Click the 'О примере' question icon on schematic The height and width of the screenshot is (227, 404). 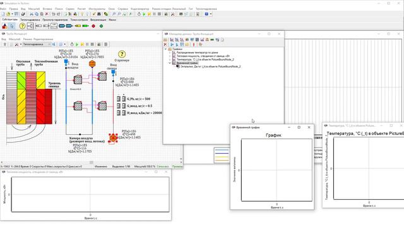[x=122, y=54]
